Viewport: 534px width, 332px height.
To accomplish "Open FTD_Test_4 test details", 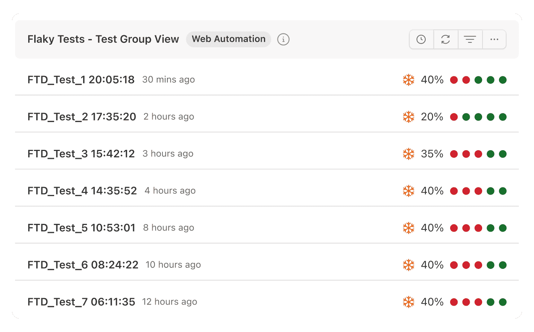I will pos(82,190).
